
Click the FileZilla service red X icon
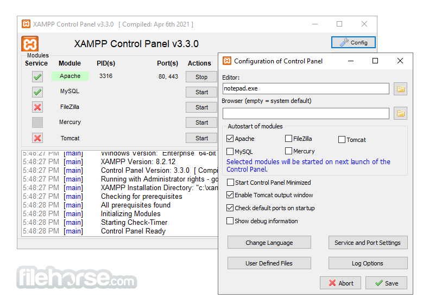pos(37,107)
